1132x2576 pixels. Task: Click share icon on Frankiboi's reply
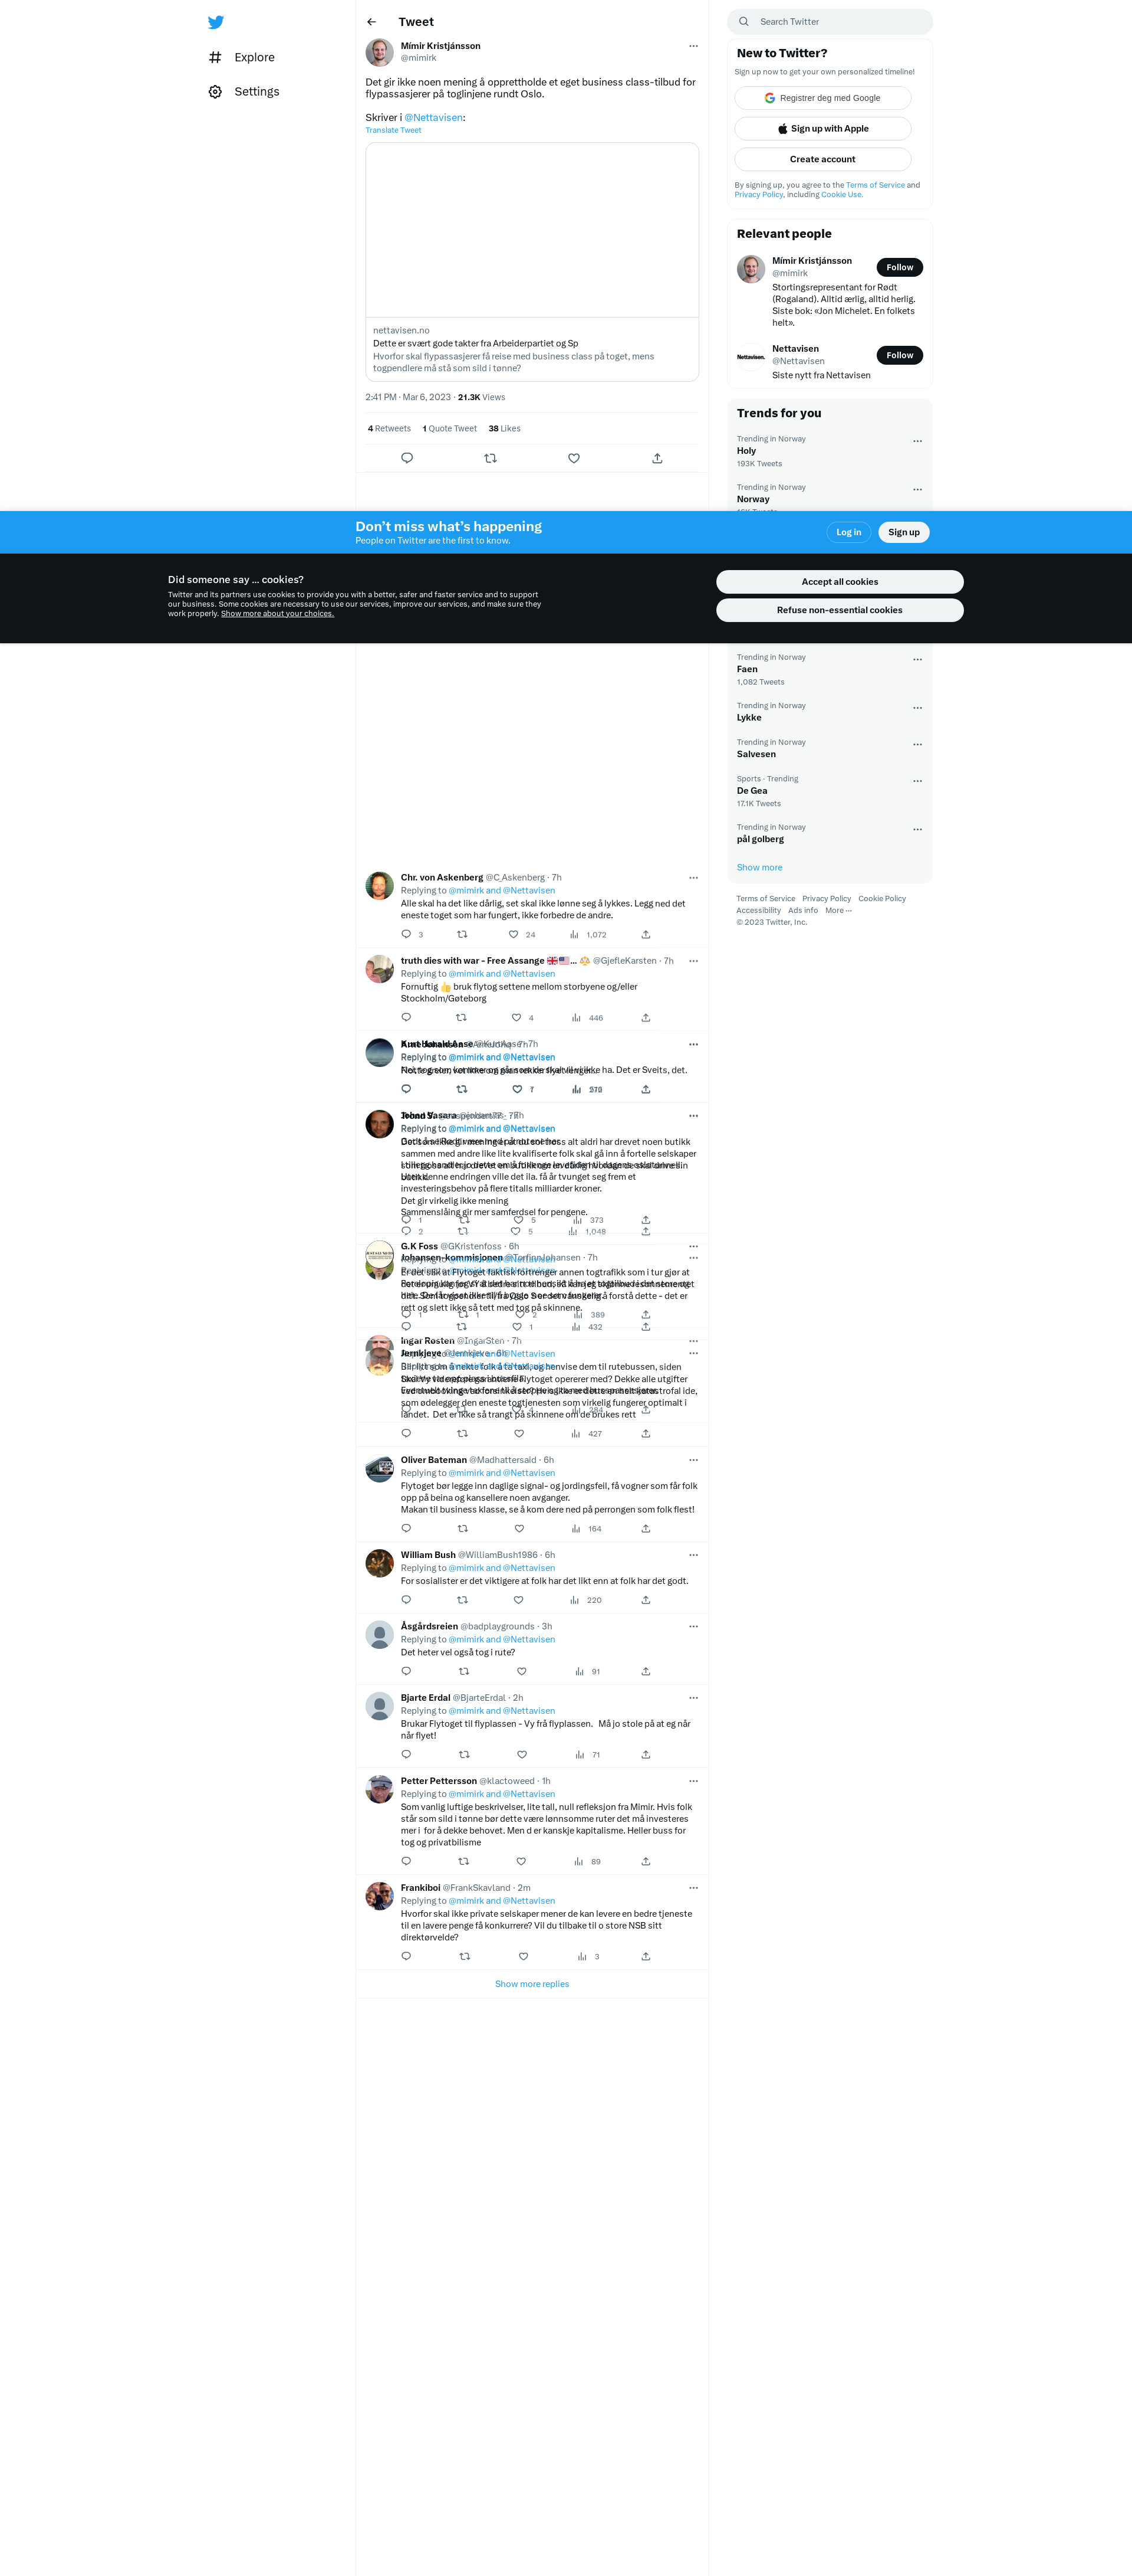[646, 1956]
